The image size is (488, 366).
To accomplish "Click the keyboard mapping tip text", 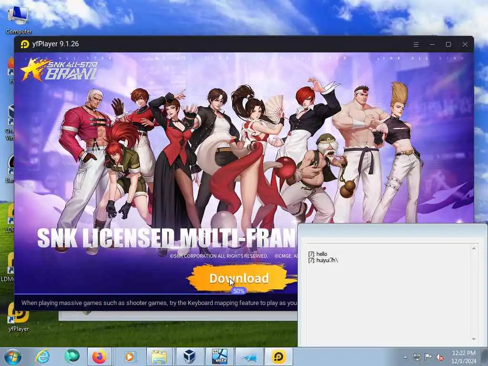I will (x=159, y=303).
